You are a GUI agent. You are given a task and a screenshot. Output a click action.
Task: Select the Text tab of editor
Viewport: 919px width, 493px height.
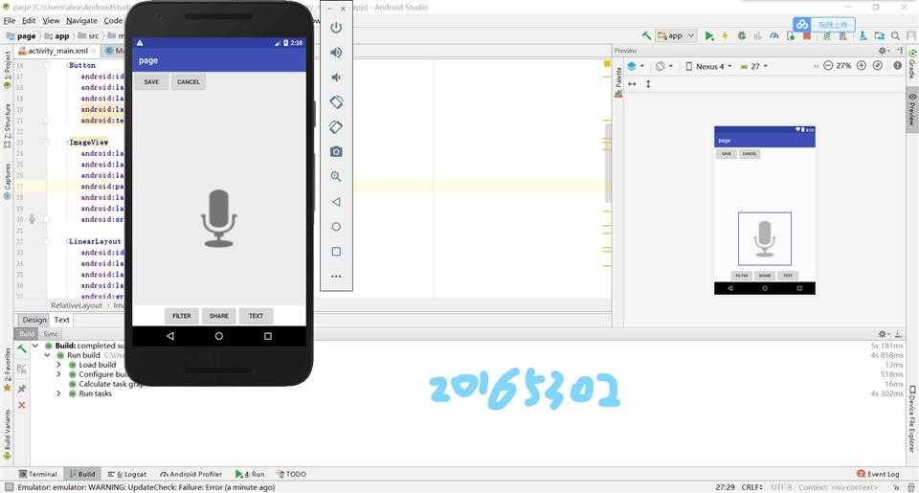pos(61,320)
